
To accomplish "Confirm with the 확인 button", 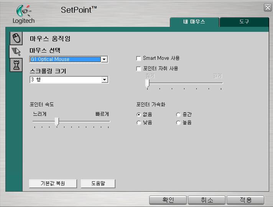I will (168, 200).
